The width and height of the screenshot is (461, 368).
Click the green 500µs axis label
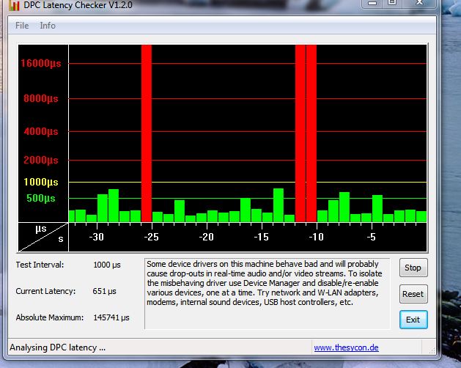pos(41,198)
